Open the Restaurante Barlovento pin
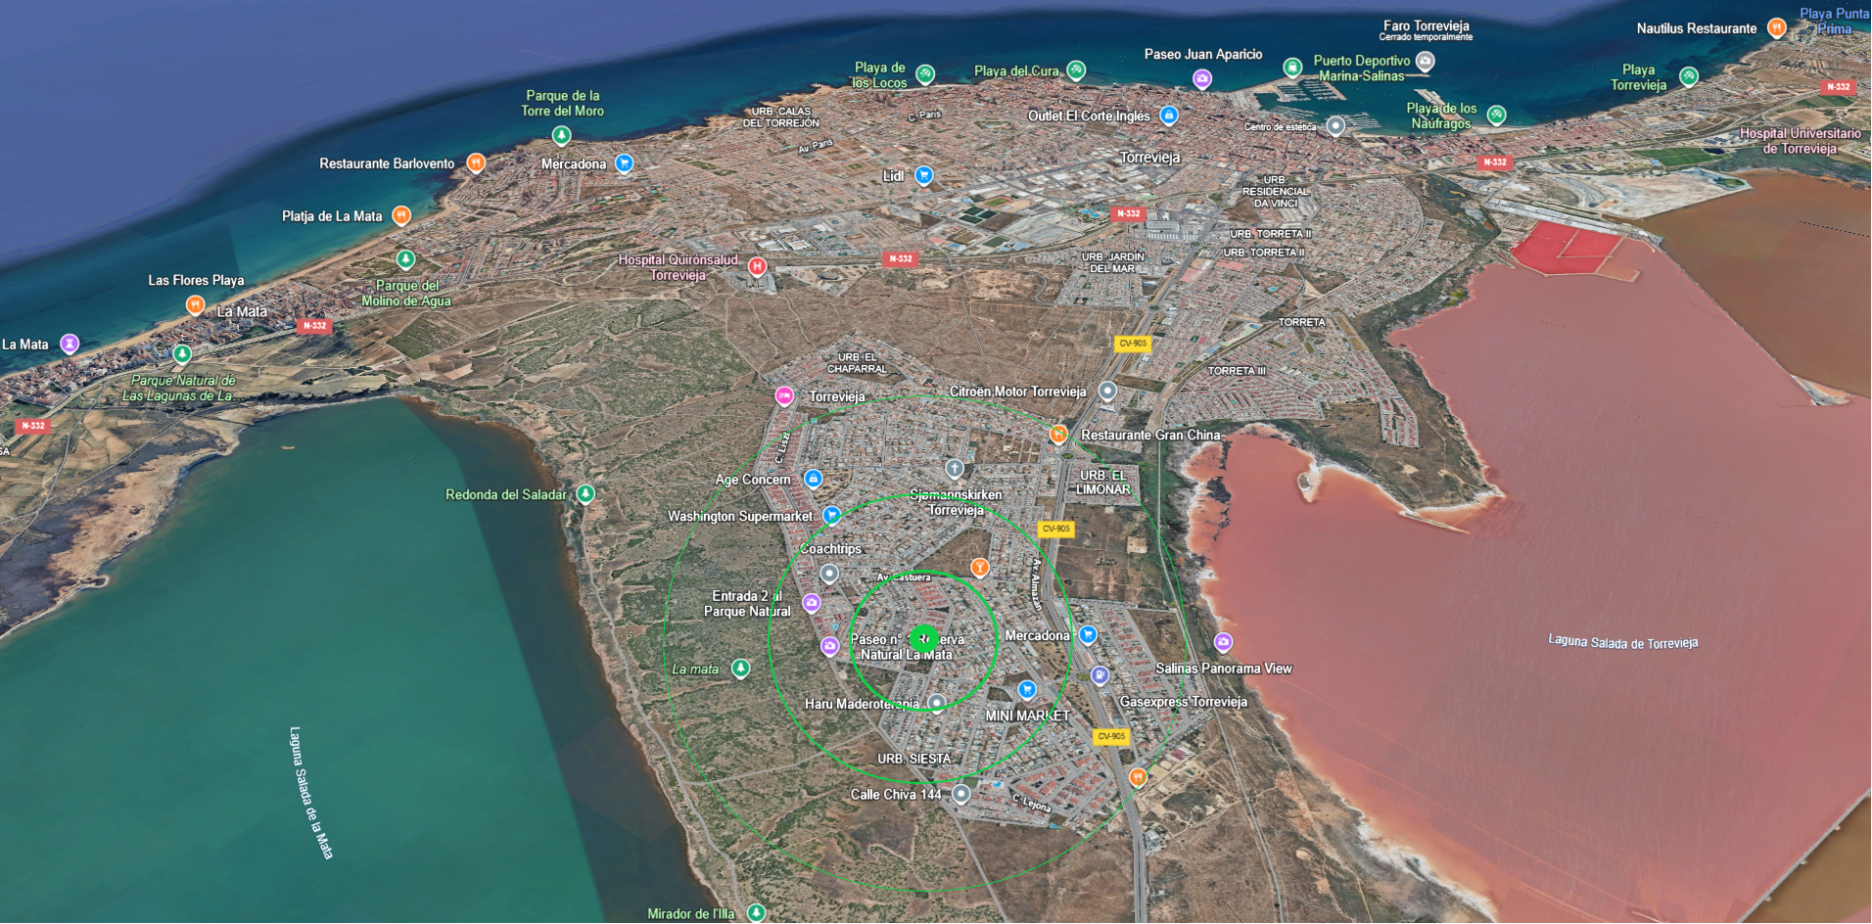Viewport: 1872px width, 924px height. (x=476, y=162)
